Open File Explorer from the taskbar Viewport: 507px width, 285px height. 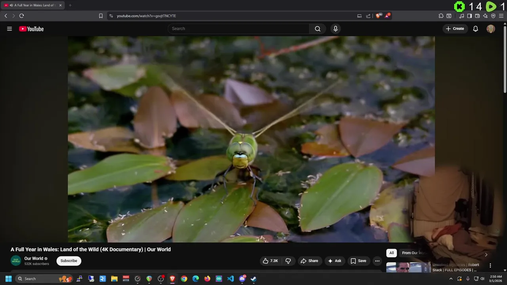click(x=114, y=279)
